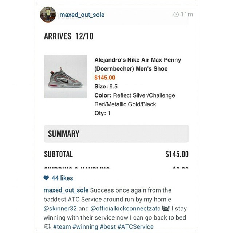View the 44 likes list

(x=62, y=178)
